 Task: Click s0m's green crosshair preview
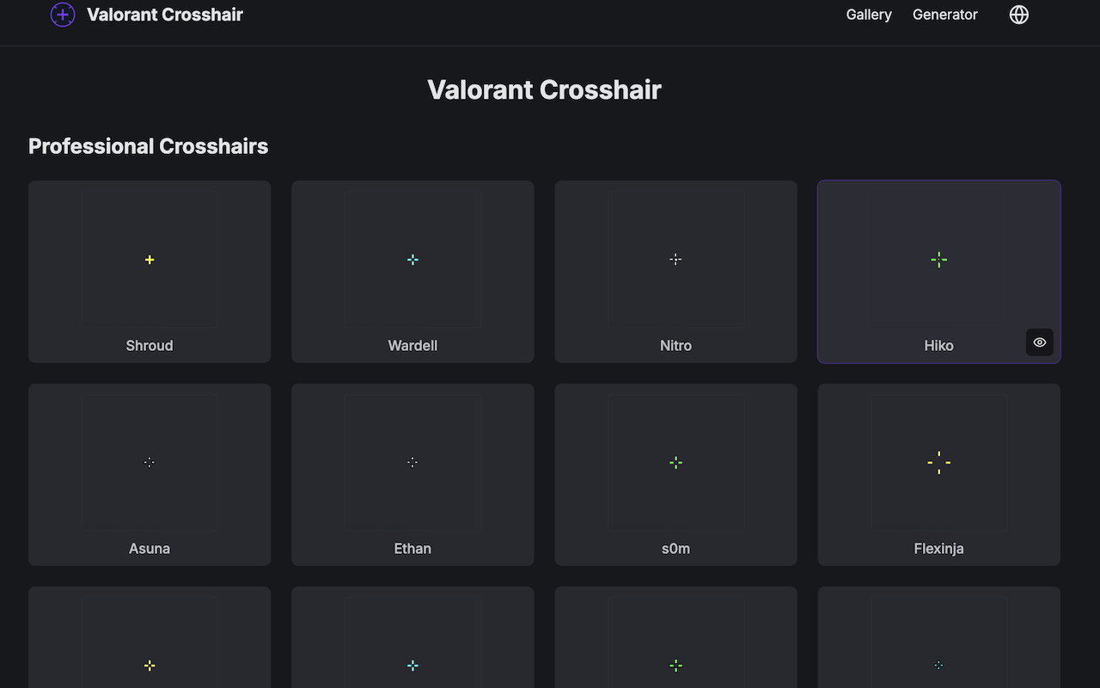(675, 462)
